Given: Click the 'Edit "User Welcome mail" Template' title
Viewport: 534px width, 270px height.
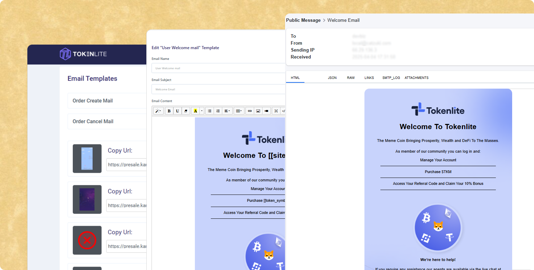Looking at the screenshot, I should 185,48.
